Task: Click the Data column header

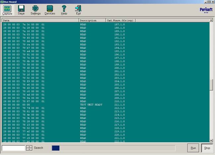Action: click(x=40, y=20)
